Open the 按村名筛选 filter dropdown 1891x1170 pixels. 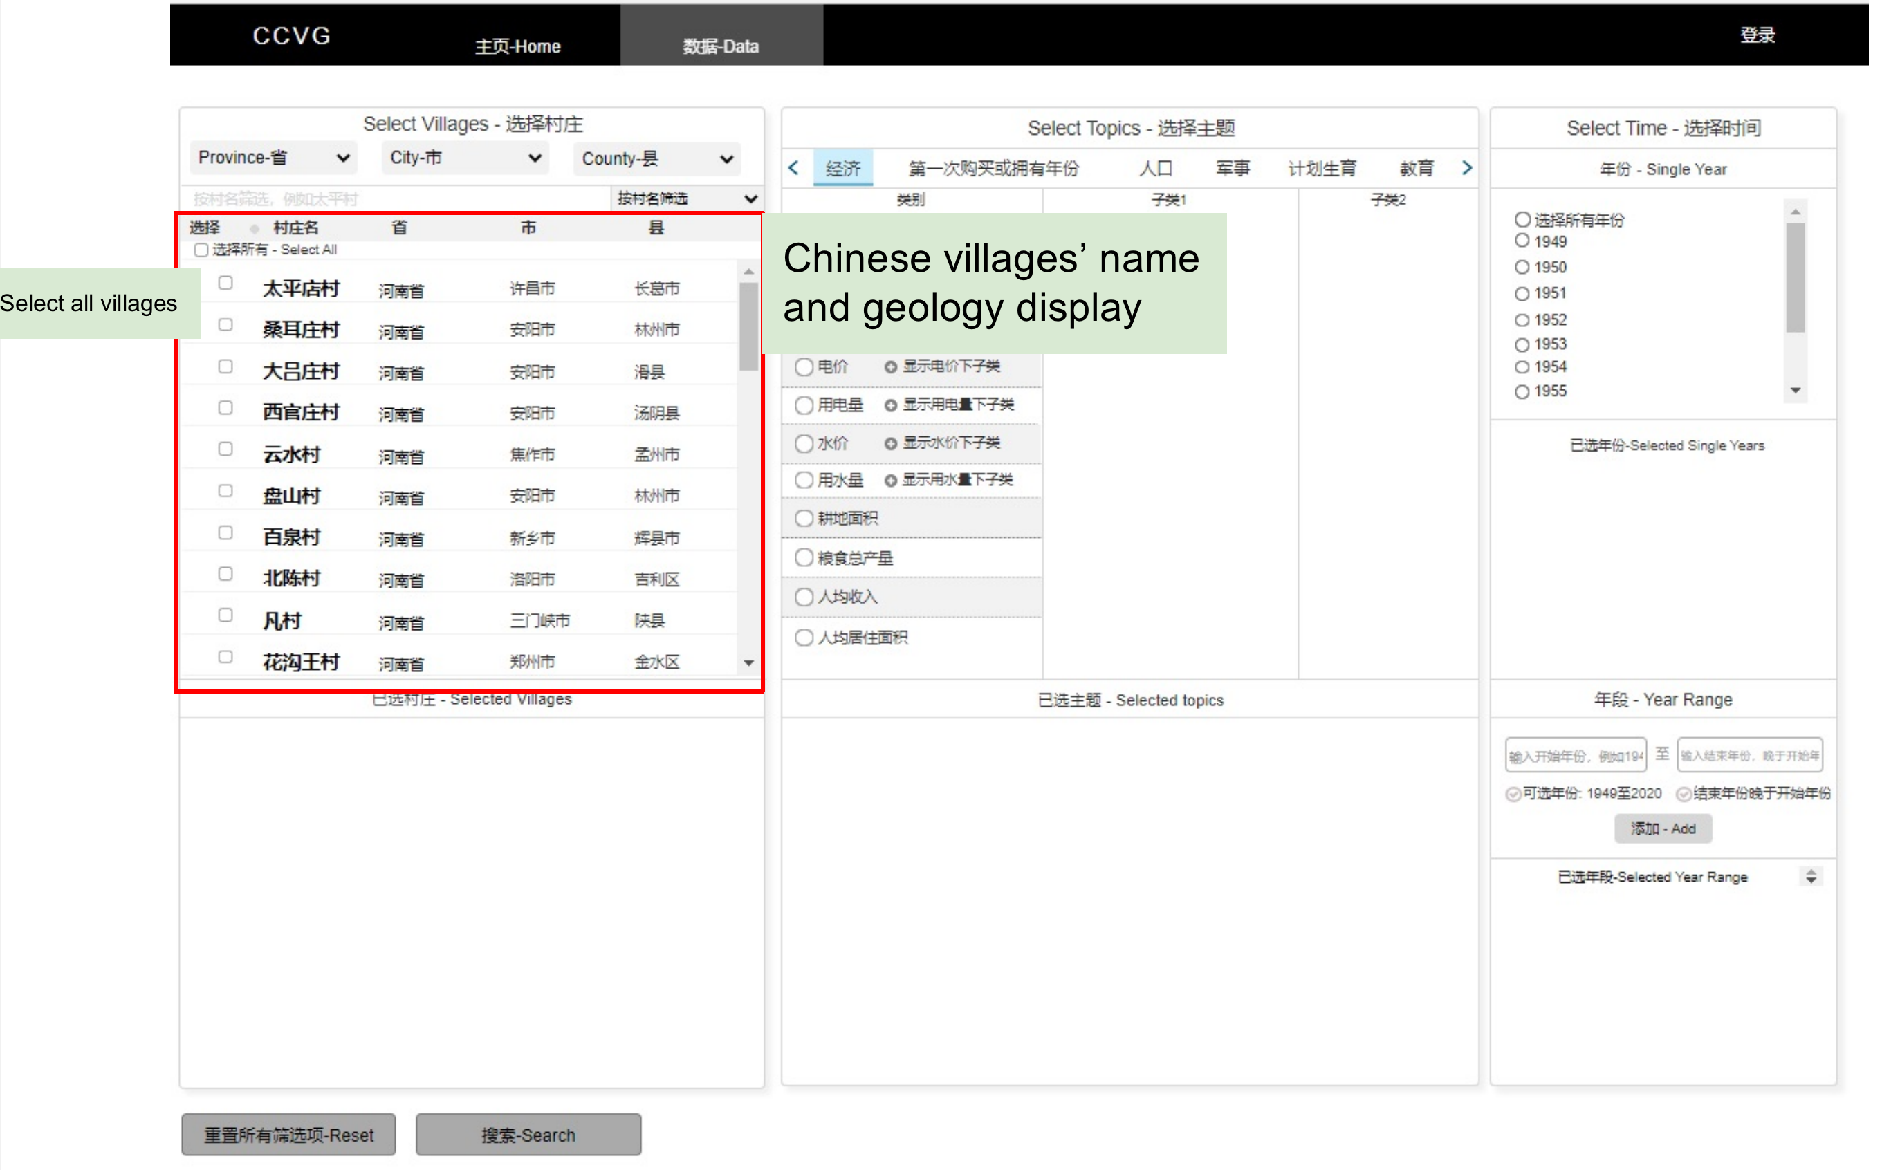(686, 199)
